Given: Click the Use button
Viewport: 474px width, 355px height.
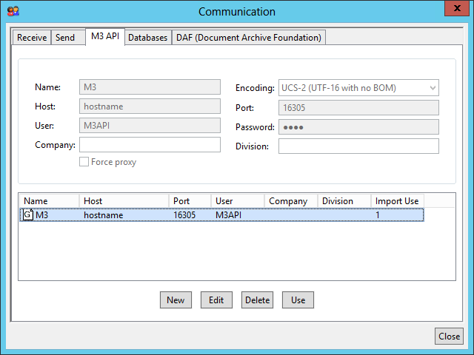Looking at the screenshot, I should 298,300.
